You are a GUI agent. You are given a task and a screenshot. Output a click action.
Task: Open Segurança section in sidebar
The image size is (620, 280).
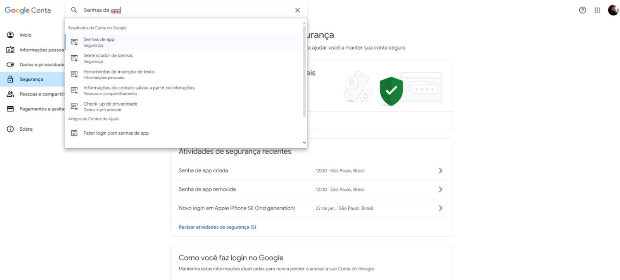(31, 79)
